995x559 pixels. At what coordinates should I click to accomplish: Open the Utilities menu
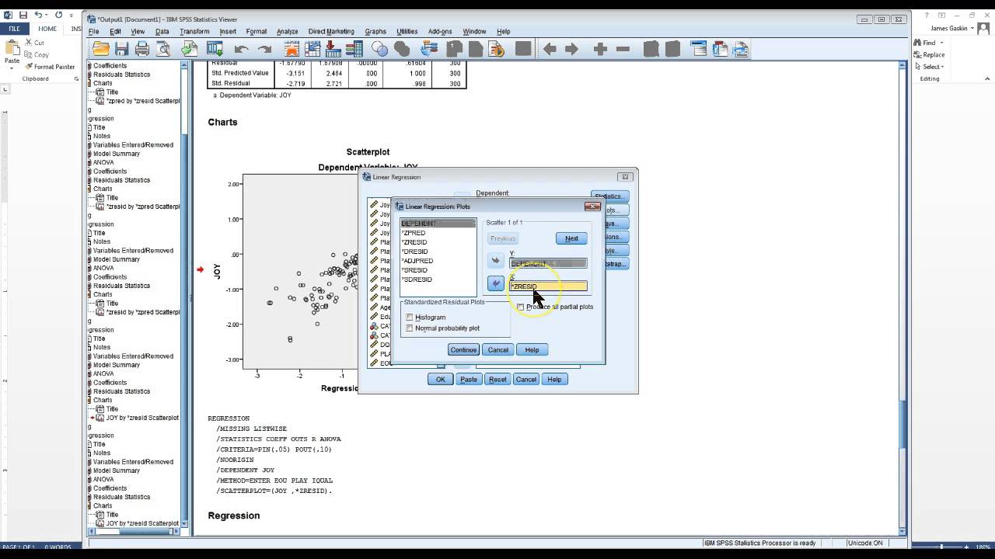coord(407,32)
